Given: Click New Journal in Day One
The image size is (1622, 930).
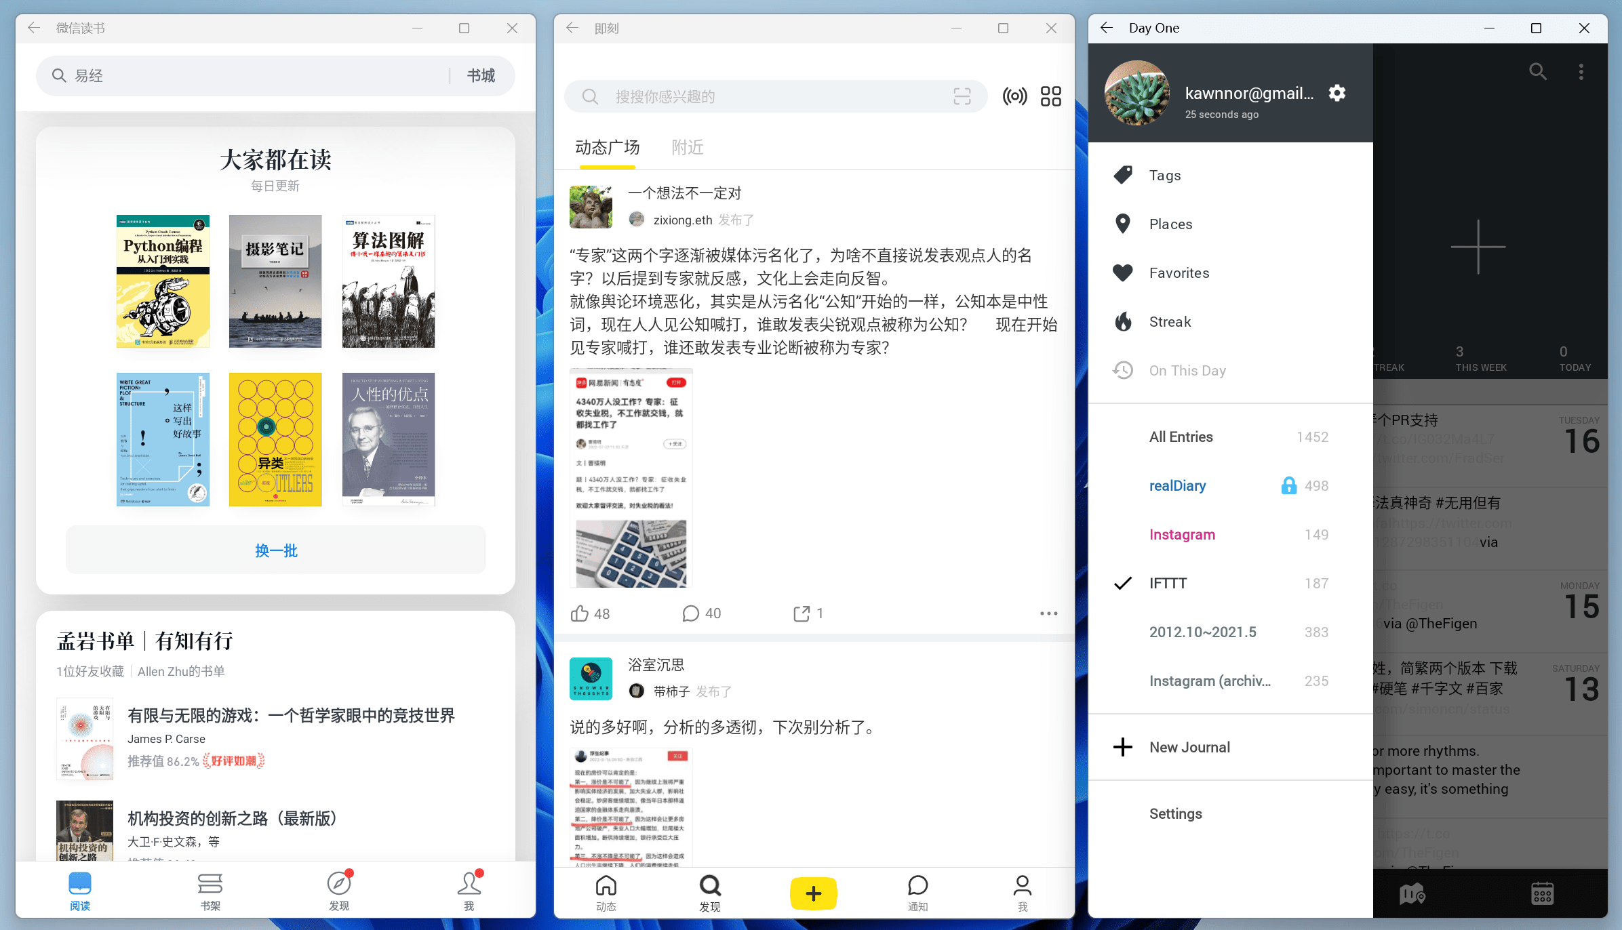Looking at the screenshot, I should pyautogui.click(x=1189, y=747).
